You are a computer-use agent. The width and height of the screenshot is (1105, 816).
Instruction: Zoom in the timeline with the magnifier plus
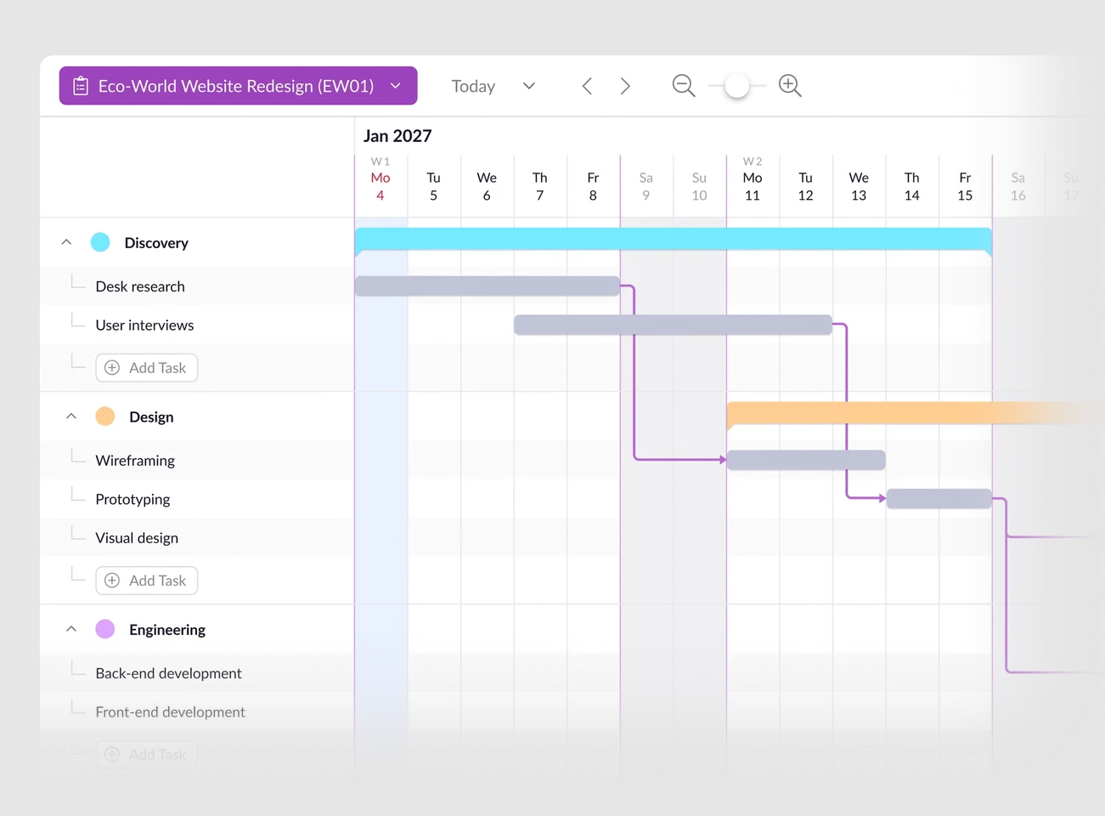point(790,86)
